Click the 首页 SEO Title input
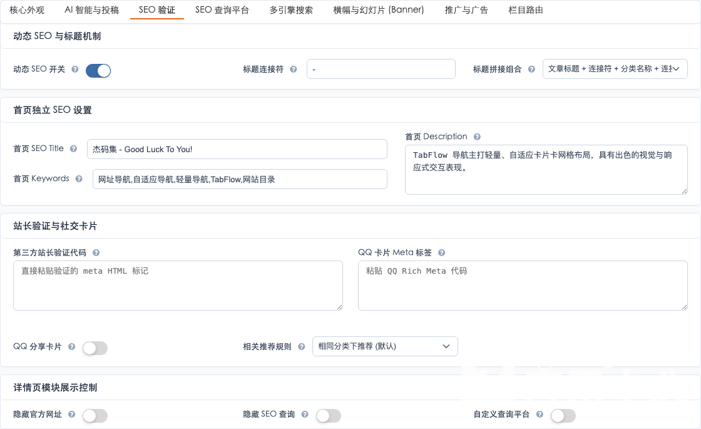This screenshot has height=429, width=701. pos(237,149)
